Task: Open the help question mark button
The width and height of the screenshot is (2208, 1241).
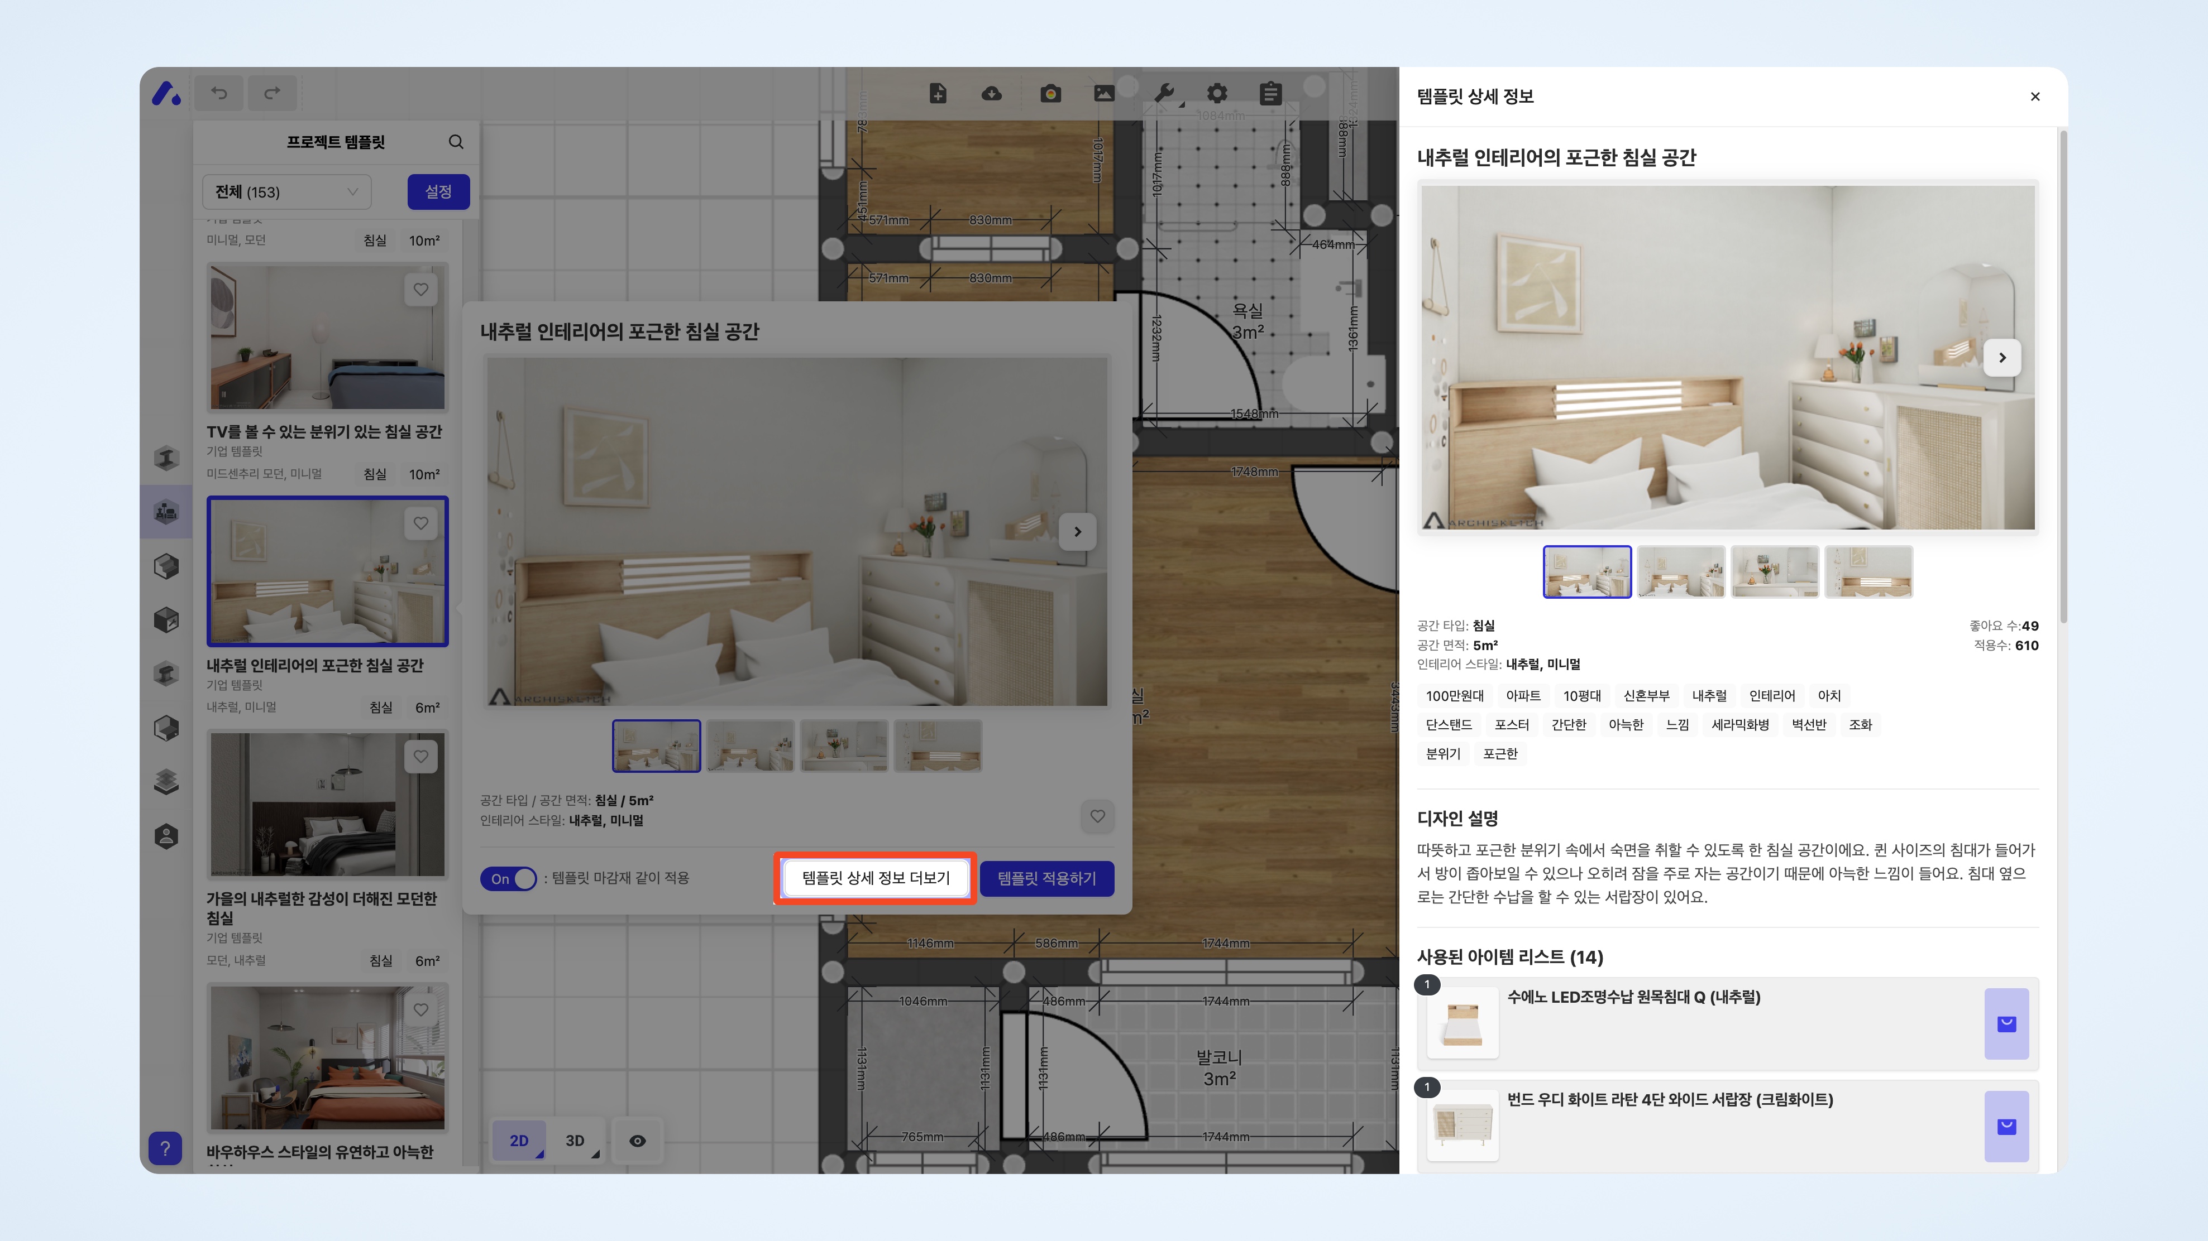Action: point(165,1148)
